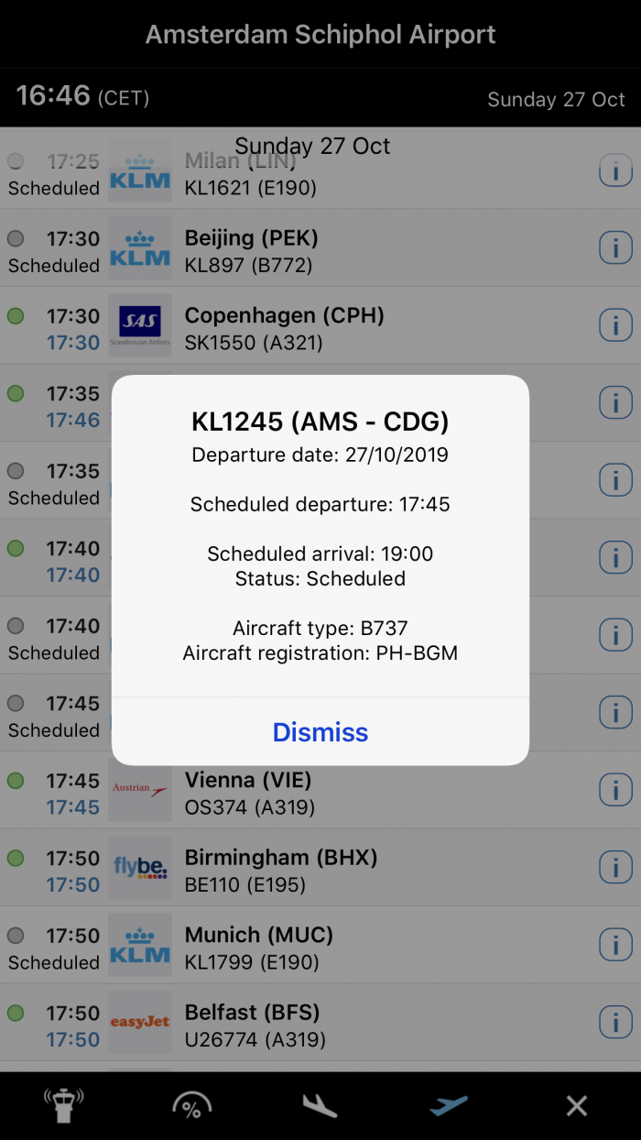Dismiss the KL1245 flight details popup
Image resolution: width=641 pixels, height=1140 pixels.
coord(320,732)
